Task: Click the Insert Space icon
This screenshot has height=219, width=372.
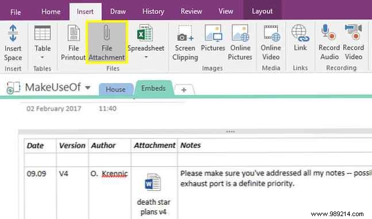Action: click(x=13, y=33)
